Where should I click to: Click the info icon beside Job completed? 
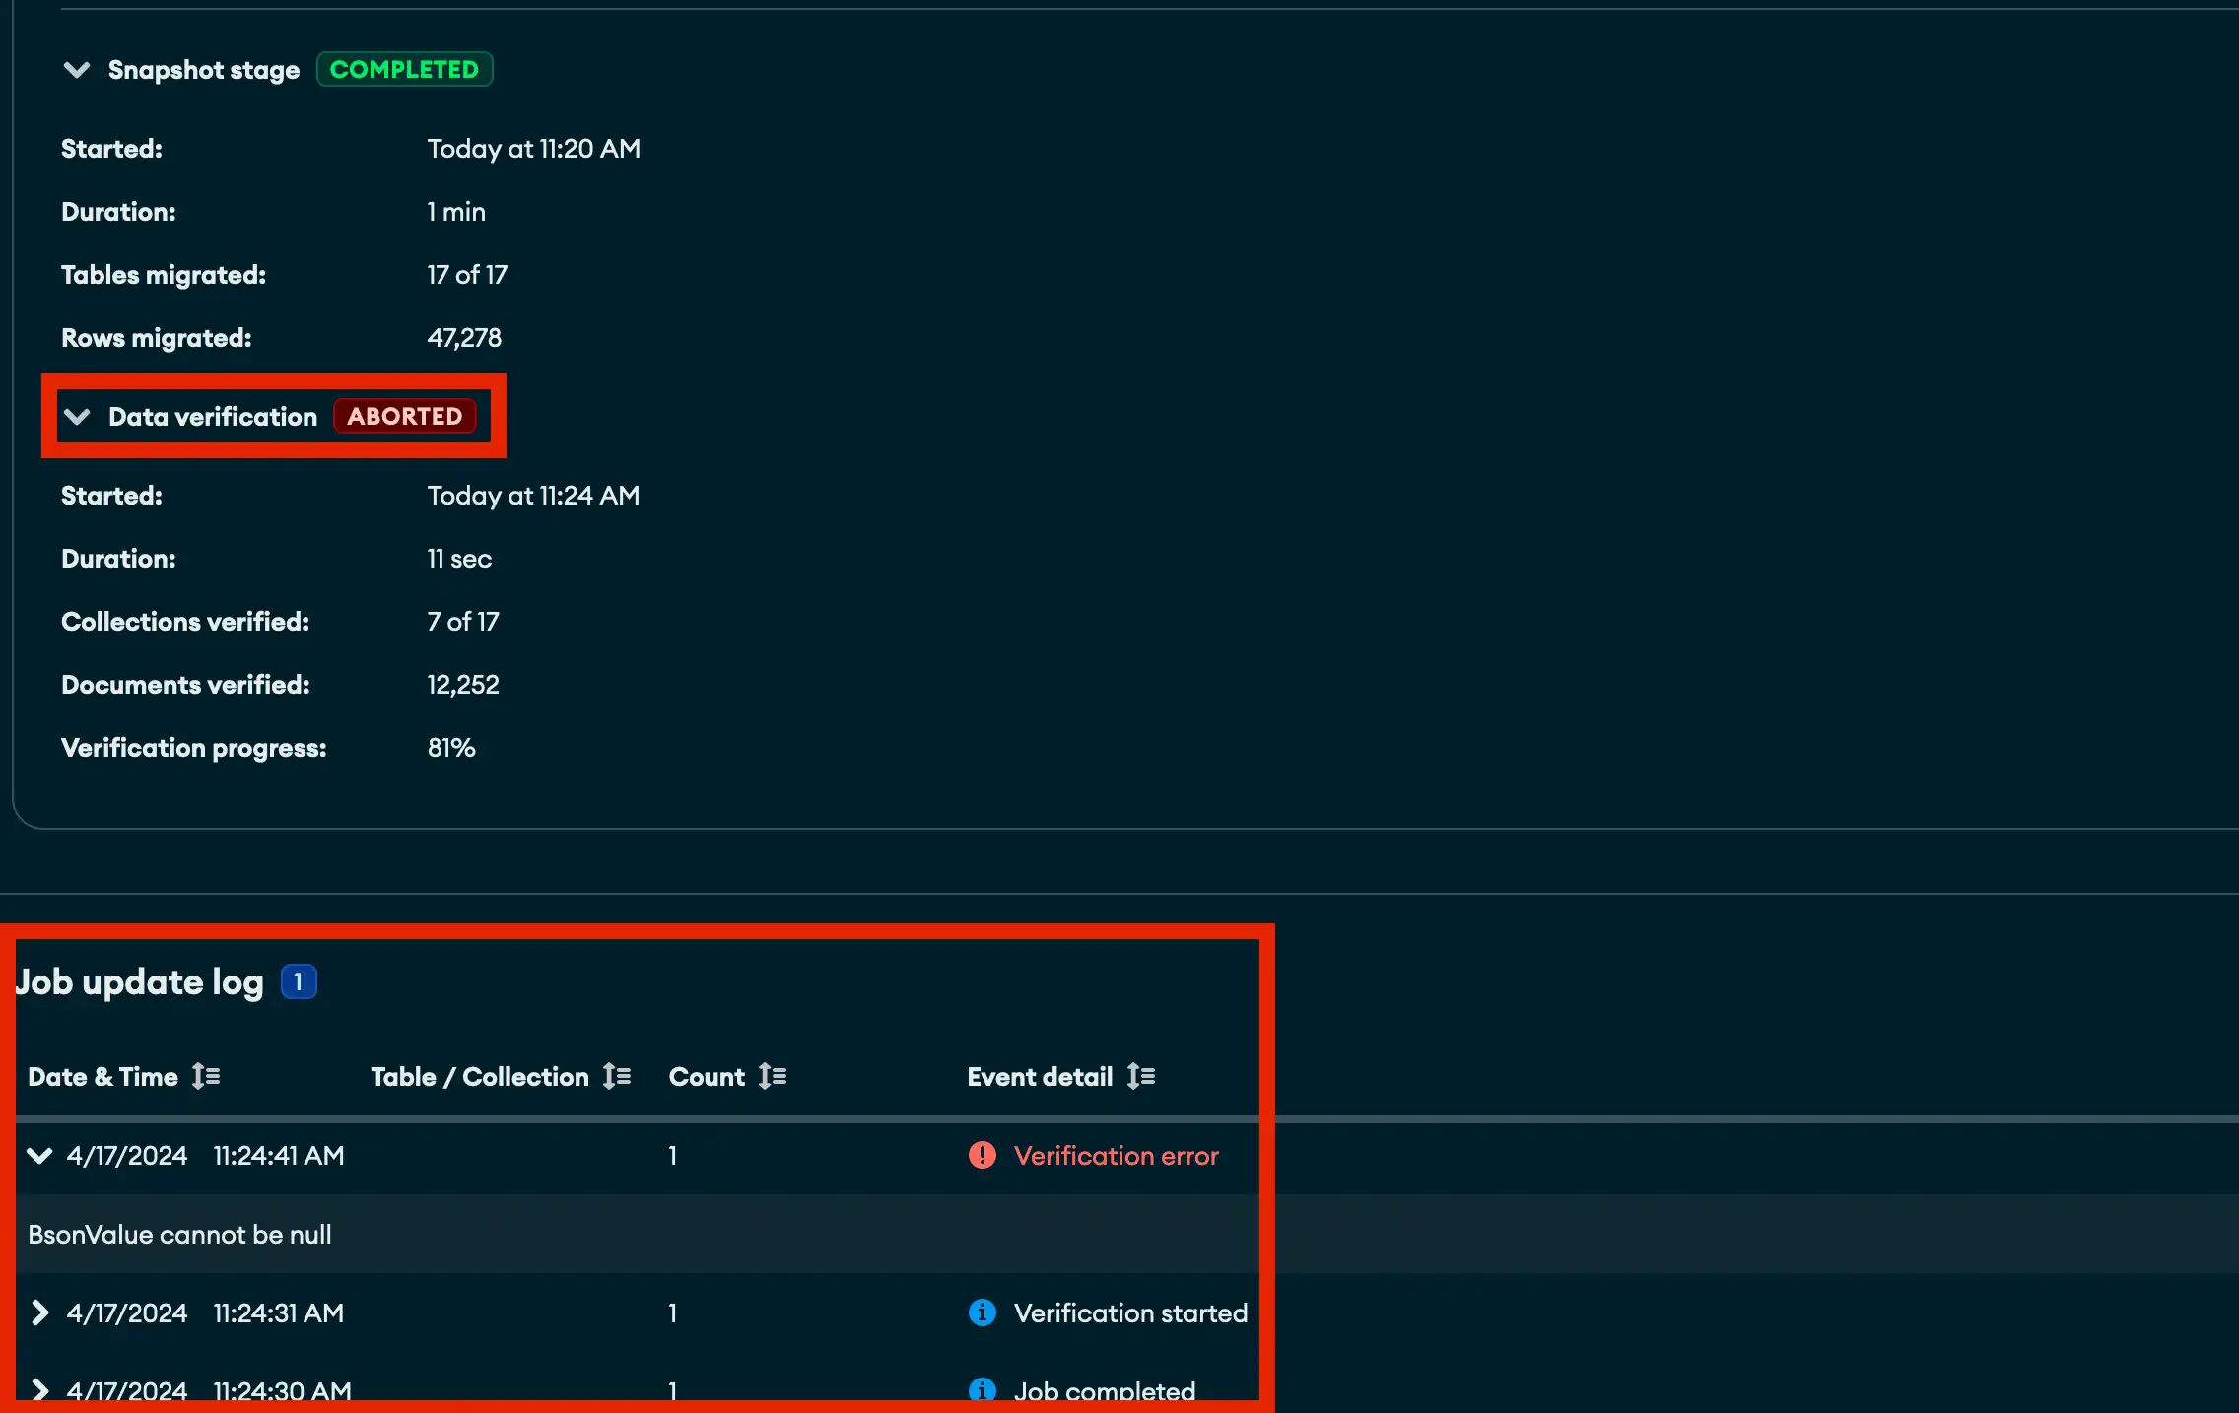pyautogui.click(x=981, y=1391)
